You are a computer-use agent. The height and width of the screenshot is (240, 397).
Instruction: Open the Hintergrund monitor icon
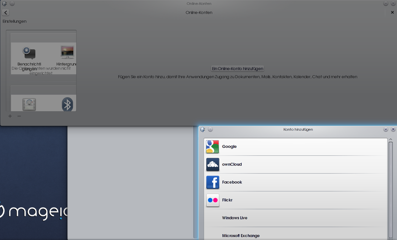pyautogui.click(x=67, y=52)
